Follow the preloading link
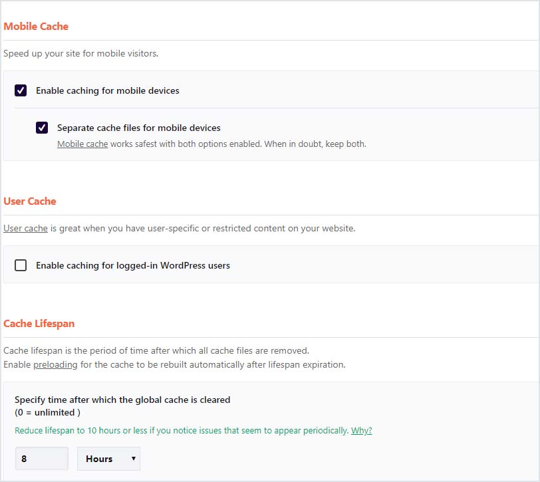This screenshot has height=482, width=540. tap(55, 364)
